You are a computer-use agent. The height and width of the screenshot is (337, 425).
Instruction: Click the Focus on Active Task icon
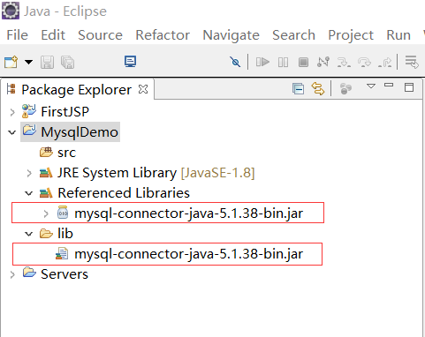tap(345, 88)
